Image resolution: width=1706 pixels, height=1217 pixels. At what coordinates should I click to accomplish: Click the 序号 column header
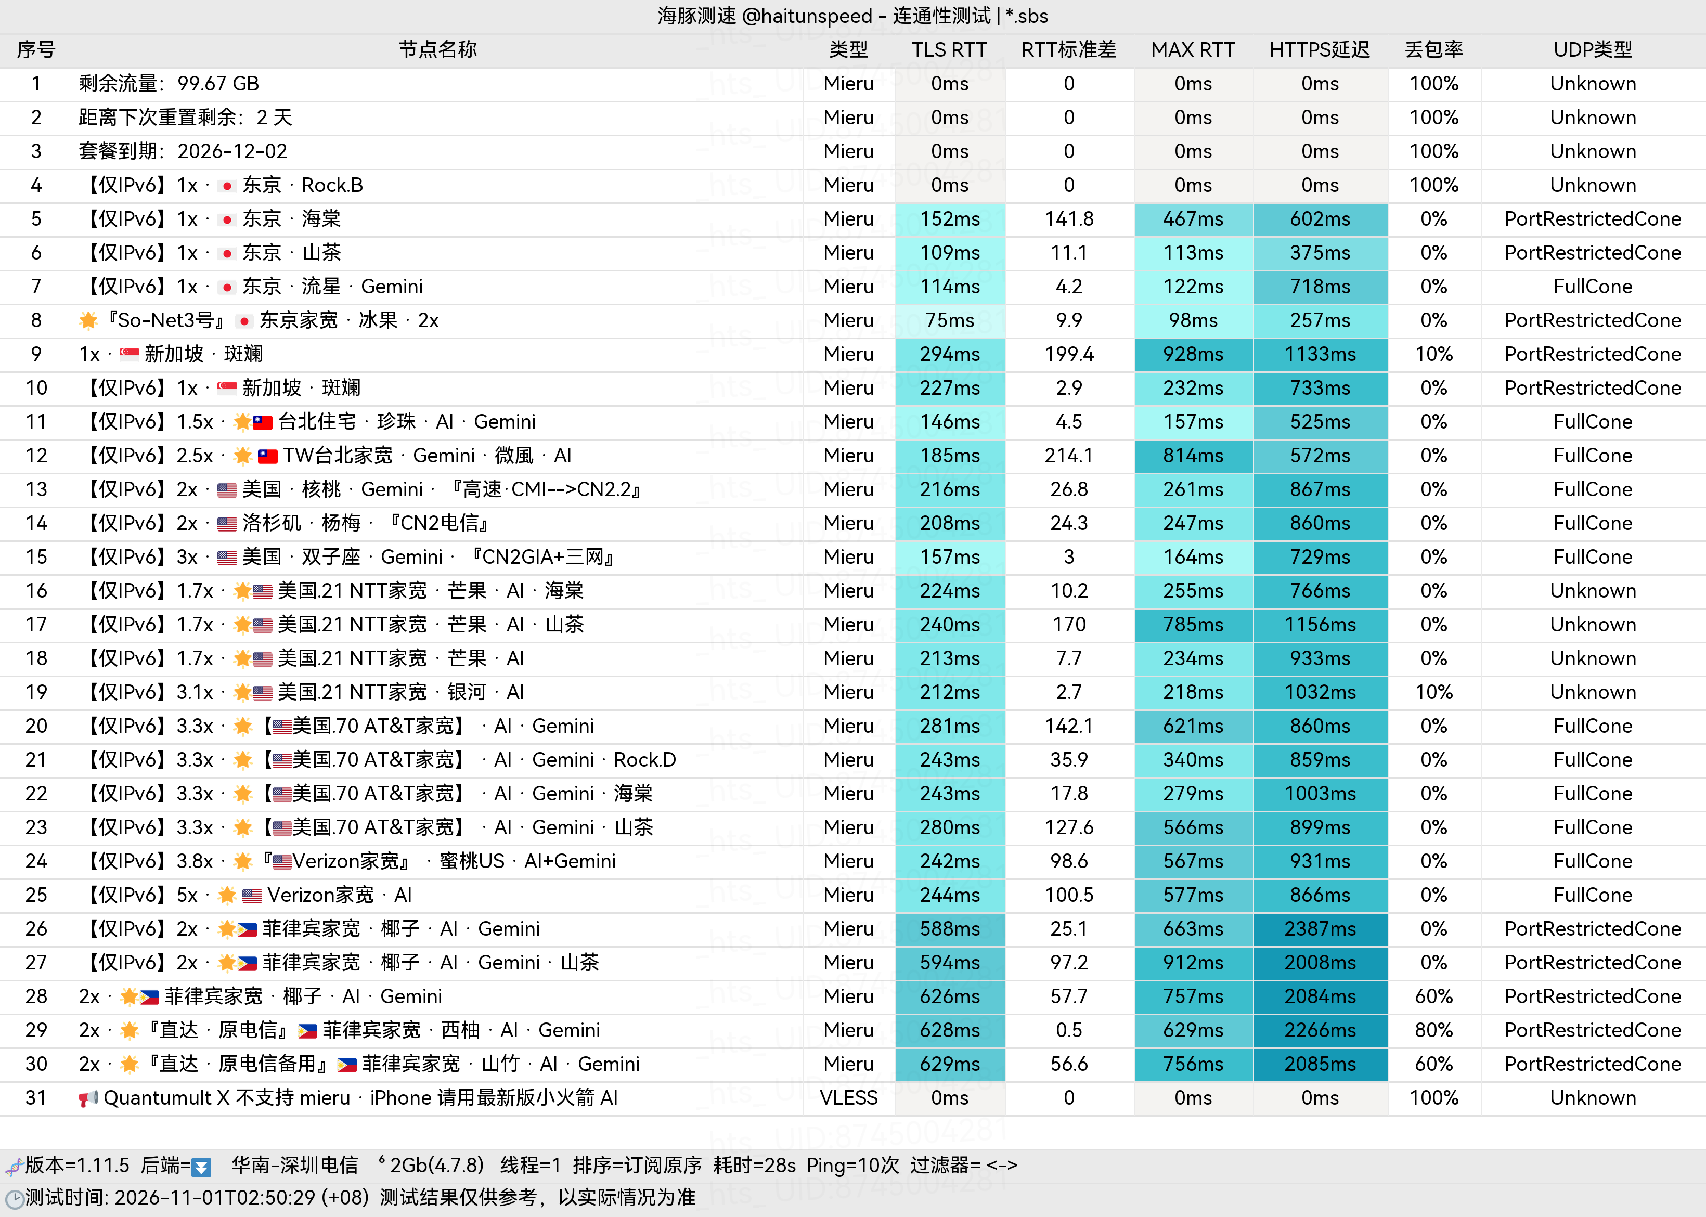pyautogui.click(x=36, y=50)
